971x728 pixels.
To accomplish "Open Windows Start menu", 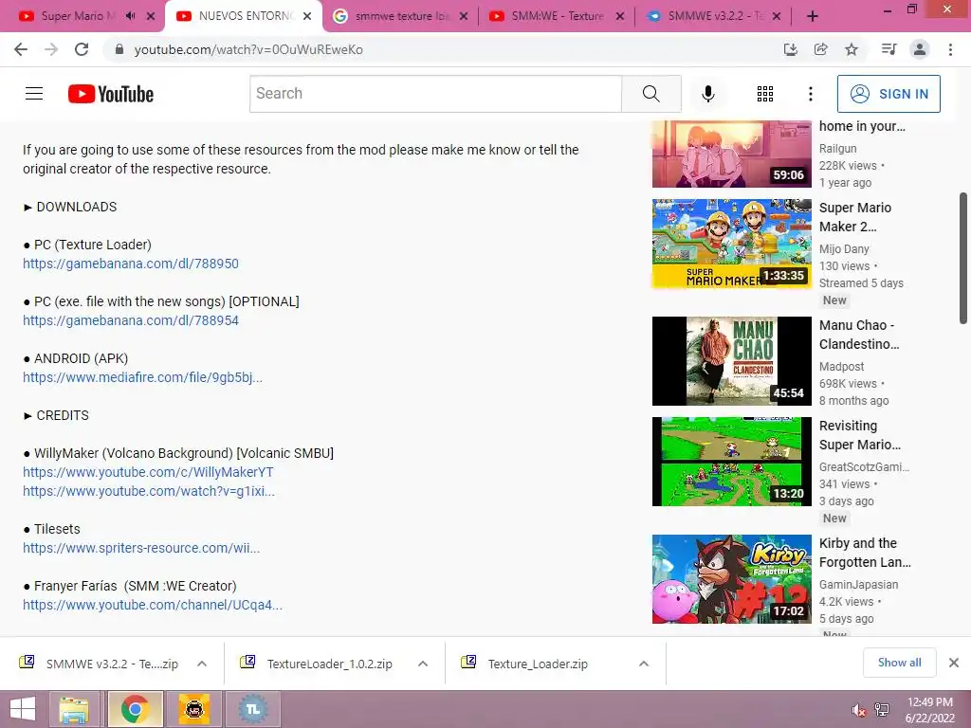I will pyautogui.click(x=23, y=709).
